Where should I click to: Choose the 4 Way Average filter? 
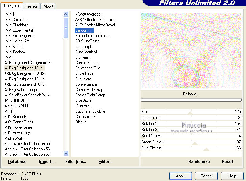(x=88, y=14)
